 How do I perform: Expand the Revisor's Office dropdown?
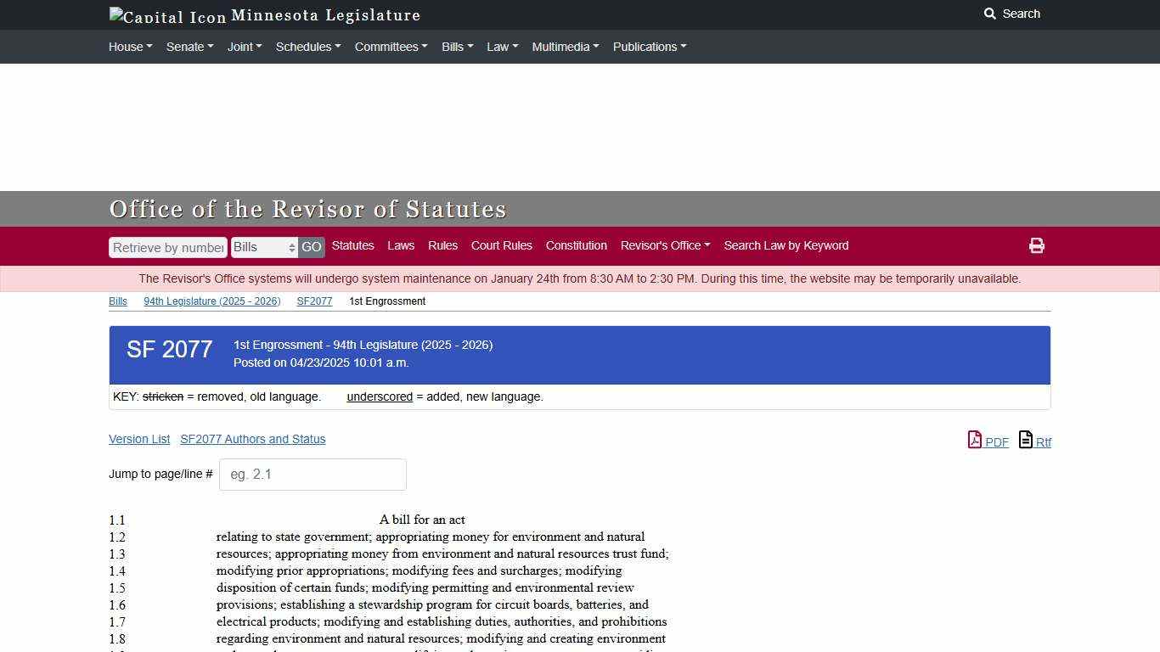pos(665,245)
